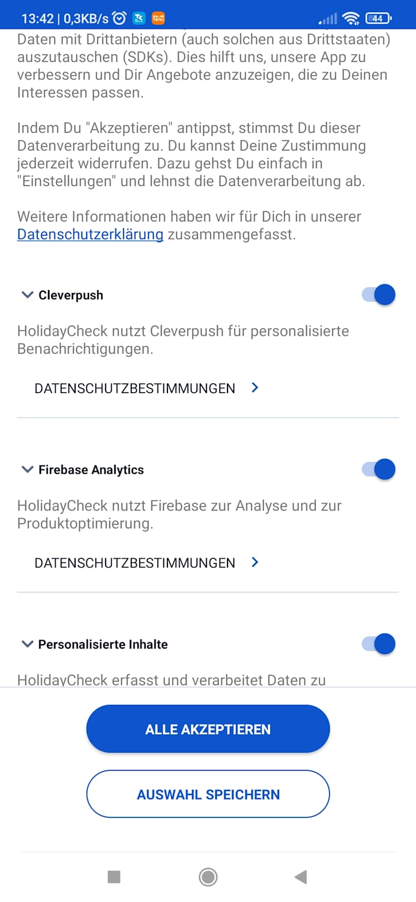Tap the alarm clock status icon
This screenshot has width=416, height=902.
[119, 18]
